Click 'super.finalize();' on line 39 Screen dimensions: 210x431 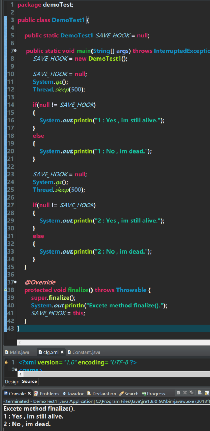53,298
